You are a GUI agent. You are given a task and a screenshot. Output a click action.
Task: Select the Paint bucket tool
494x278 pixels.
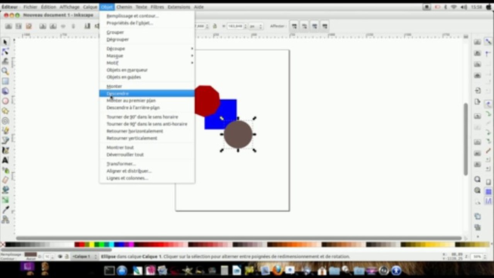tap(5, 190)
